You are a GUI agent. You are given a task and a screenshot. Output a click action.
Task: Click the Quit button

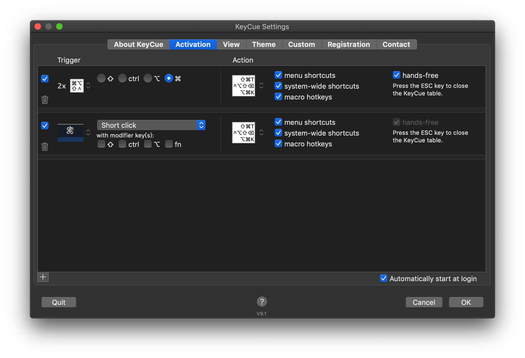tap(59, 302)
